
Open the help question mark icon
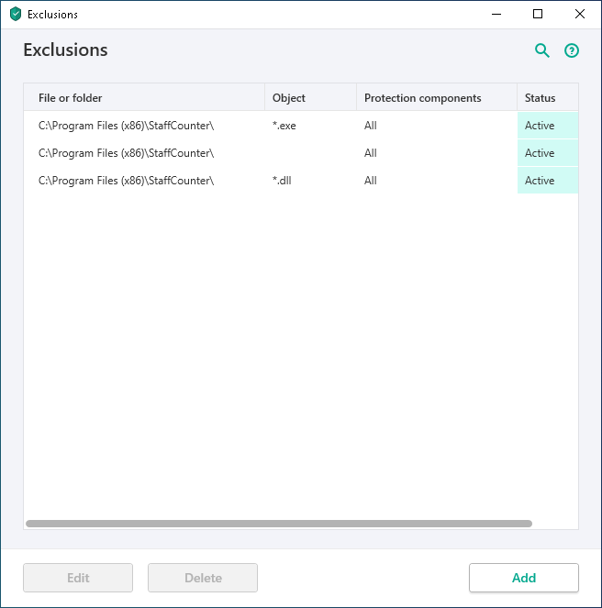(572, 50)
